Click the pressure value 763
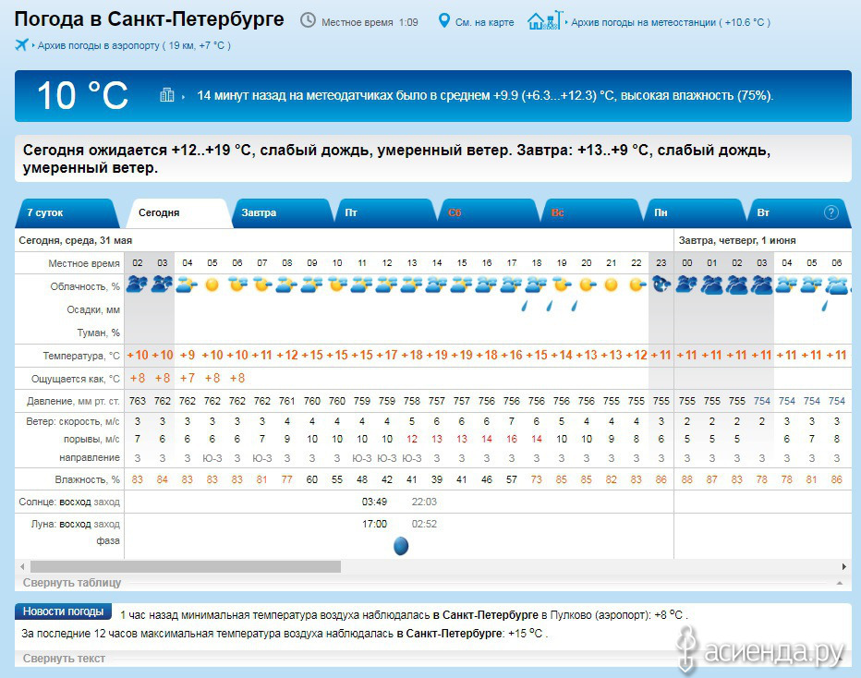Viewport: 861px width, 678px height. (138, 401)
